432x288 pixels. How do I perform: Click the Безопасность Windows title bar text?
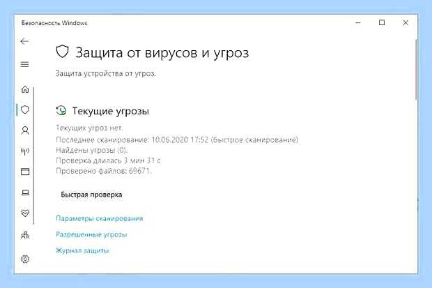(54, 23)
